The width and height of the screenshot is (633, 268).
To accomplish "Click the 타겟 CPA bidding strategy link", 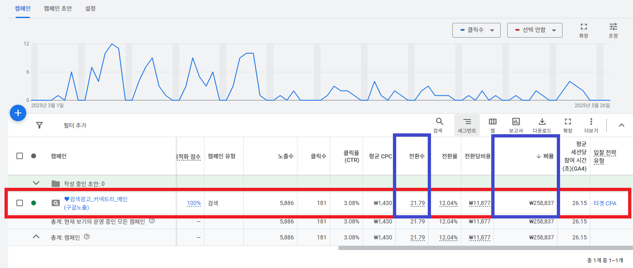I will point(606,203).
